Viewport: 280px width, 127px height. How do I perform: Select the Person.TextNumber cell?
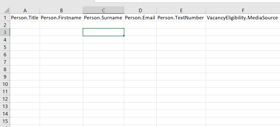[x=181, y=18]
